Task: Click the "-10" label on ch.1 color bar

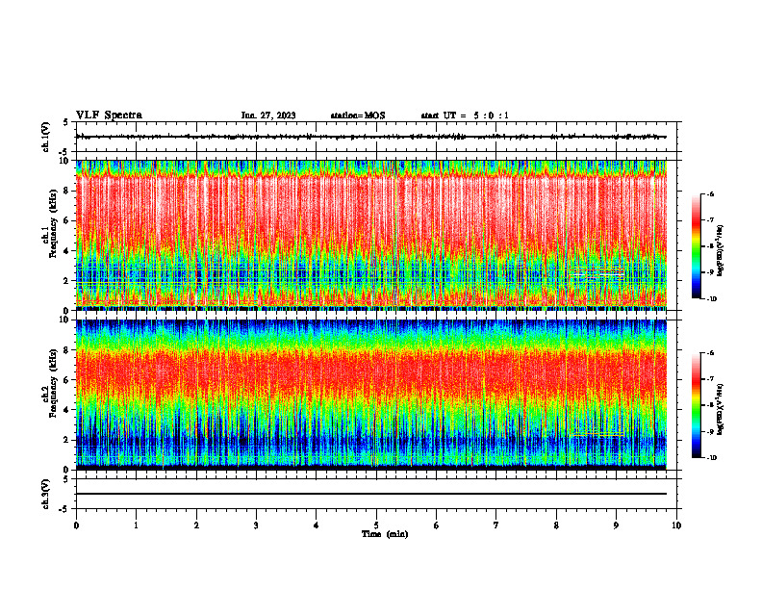Action: point(711,298)
